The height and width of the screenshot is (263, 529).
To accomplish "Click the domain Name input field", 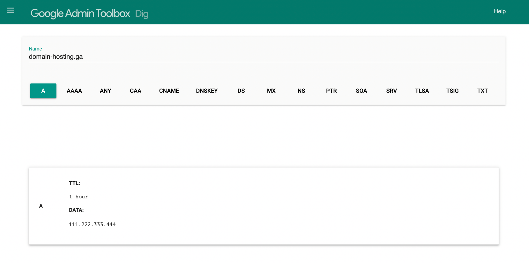I will tap(263, 57).
